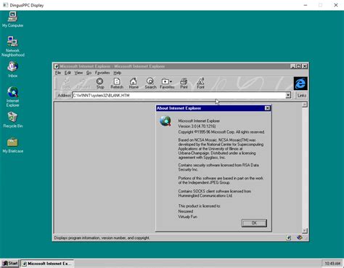Open Network Neighborhood desktop icon
Viewport: 344px width, 268px height.
click(12, 46)
